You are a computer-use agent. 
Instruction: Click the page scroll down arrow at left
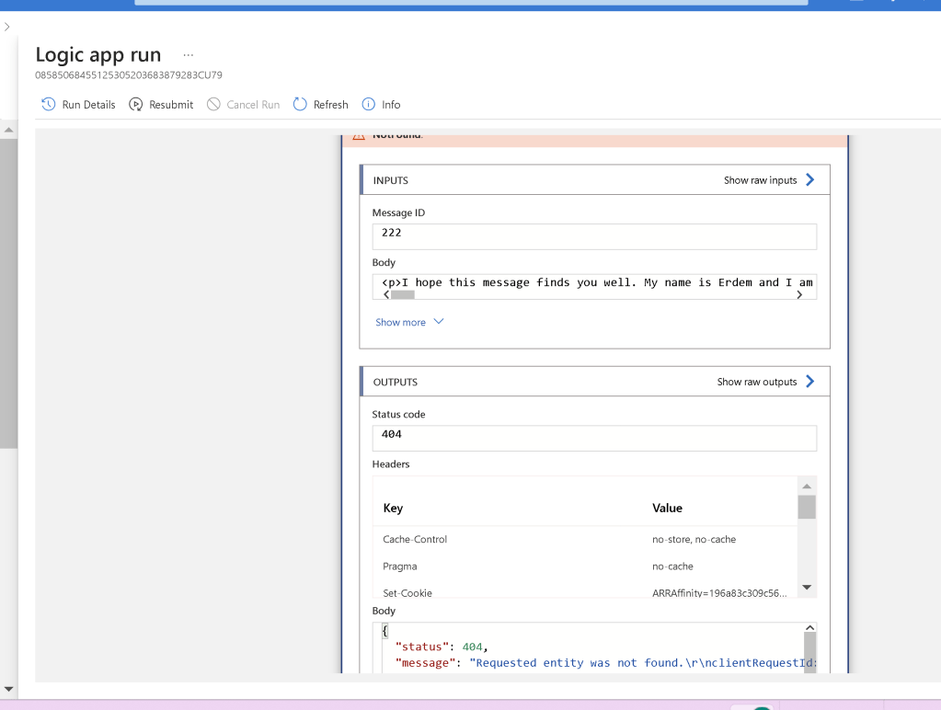[x=8, y=689]
